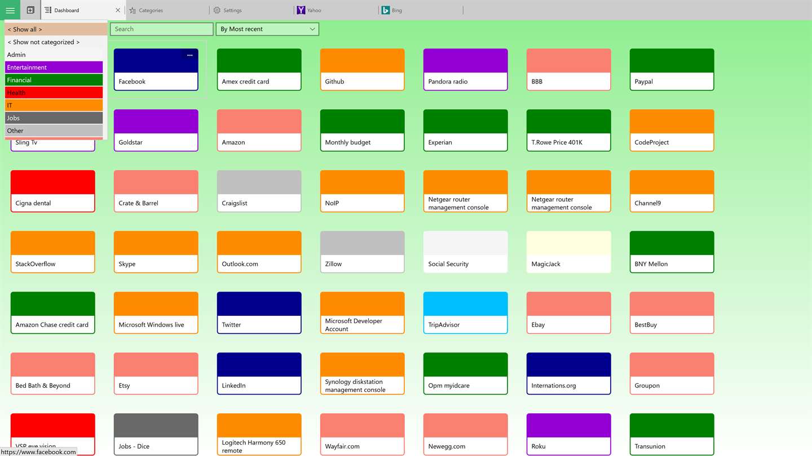Open the Synology diskstation management console tile
Viewport: 812px width, 456px height.
[362, 373]
